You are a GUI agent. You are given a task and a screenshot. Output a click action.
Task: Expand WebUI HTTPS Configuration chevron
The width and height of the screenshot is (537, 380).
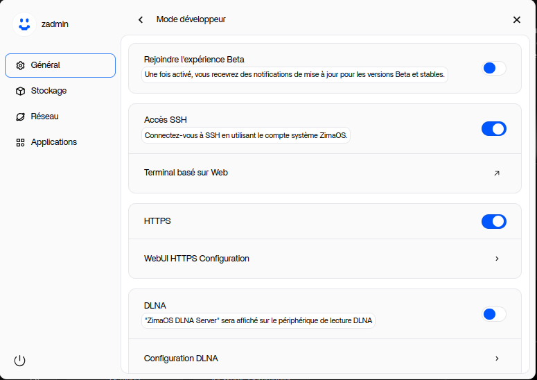coord(497,259)
